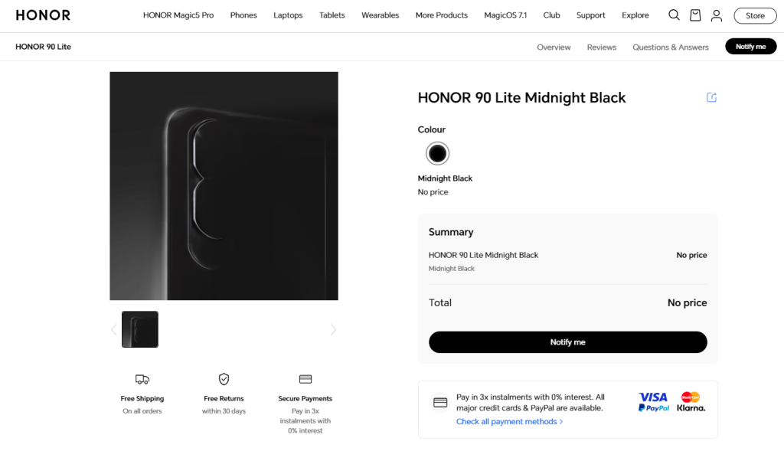This screenshot has width=784, height=451.
Task: Expand Check all payment methods link
Action: (509, 421)
